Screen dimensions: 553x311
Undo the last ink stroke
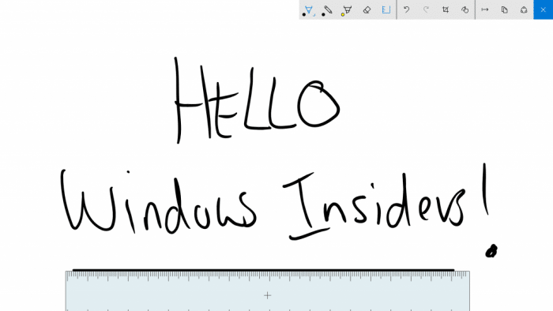(x=406, y=9)
